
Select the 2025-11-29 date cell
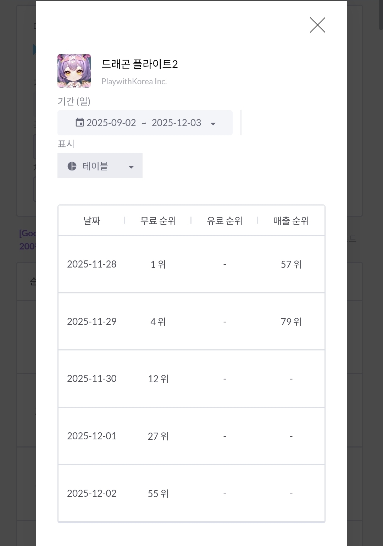click(x=92, y=322)
